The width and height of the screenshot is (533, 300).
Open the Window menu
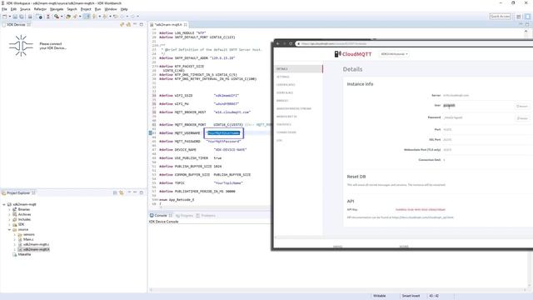click(x=111, y=9)
